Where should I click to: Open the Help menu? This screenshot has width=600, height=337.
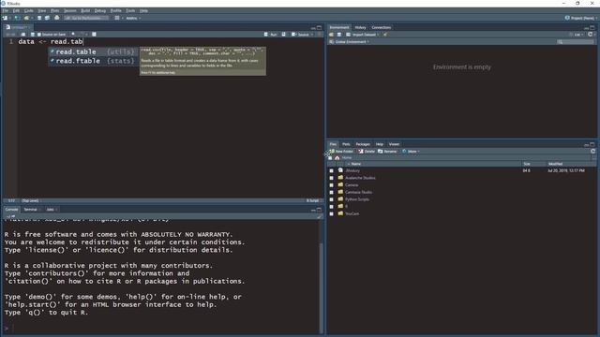(143, 10)
